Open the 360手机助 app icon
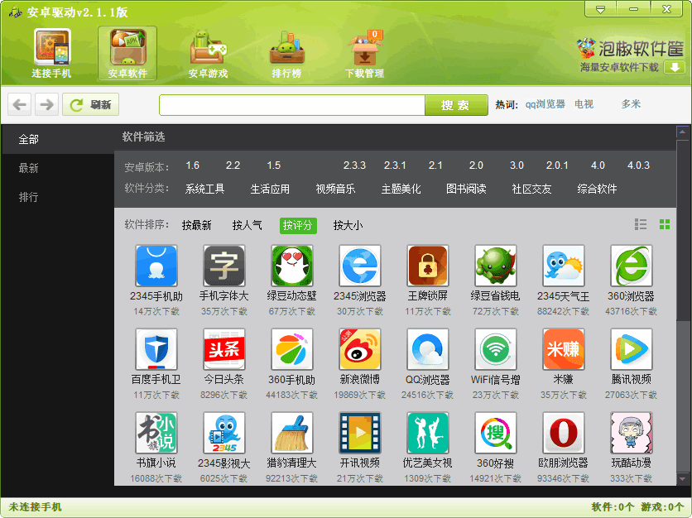 pyautogui.click(x=292, y=349)
